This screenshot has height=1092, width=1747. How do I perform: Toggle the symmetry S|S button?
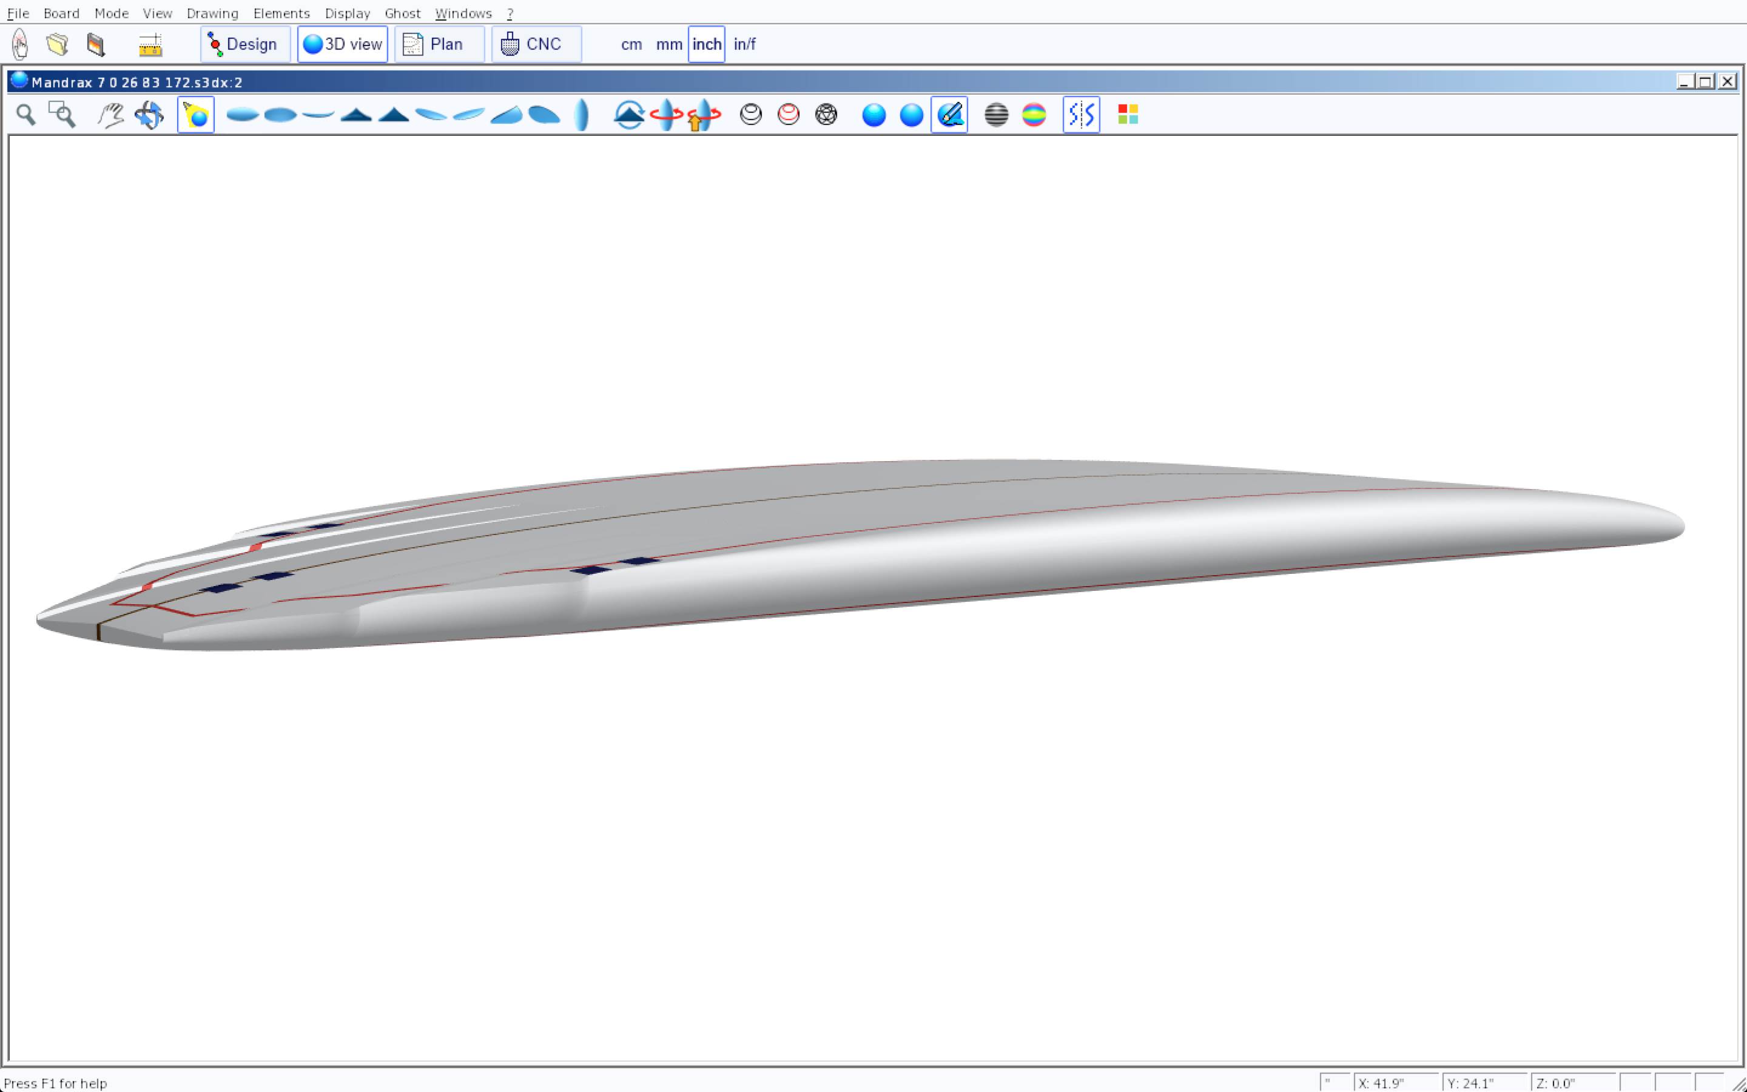[x=1081, y=115]
